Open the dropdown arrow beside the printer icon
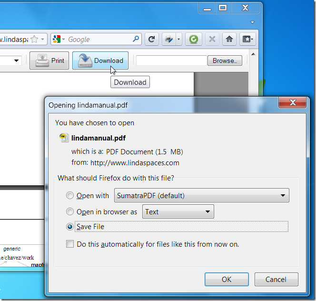 179,39
